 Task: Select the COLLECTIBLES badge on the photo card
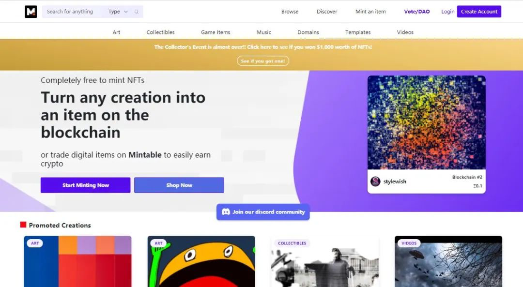coord(292,243)
